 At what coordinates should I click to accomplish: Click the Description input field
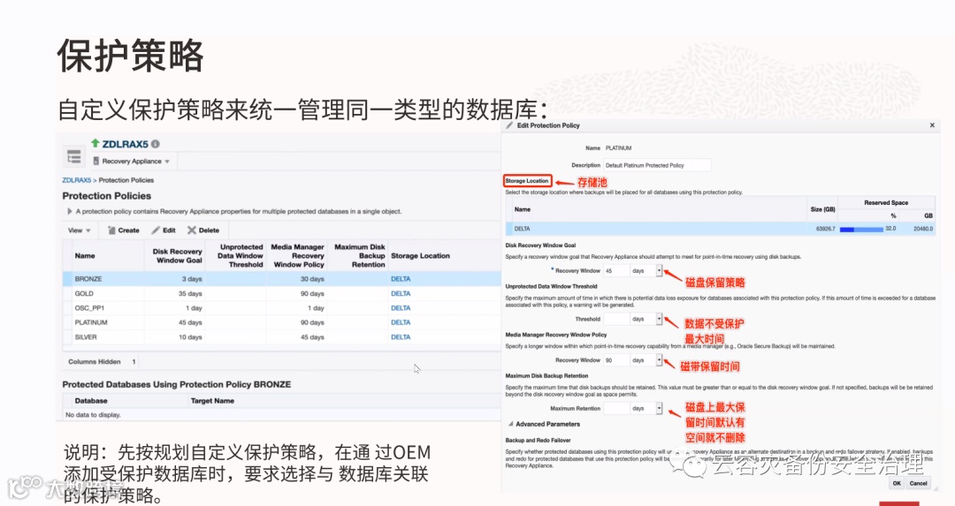pos(657,165)
